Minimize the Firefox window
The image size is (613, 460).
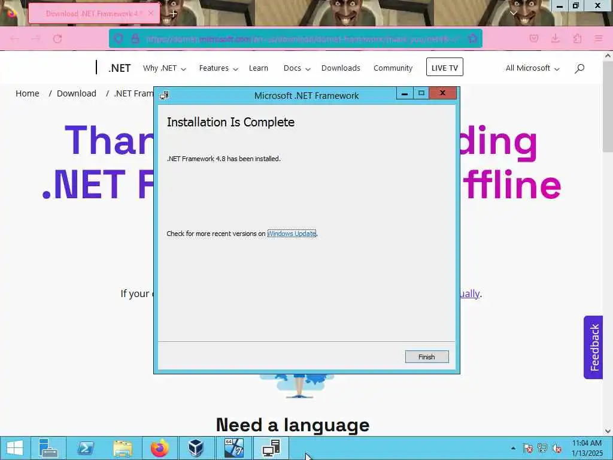pos(560,6)
